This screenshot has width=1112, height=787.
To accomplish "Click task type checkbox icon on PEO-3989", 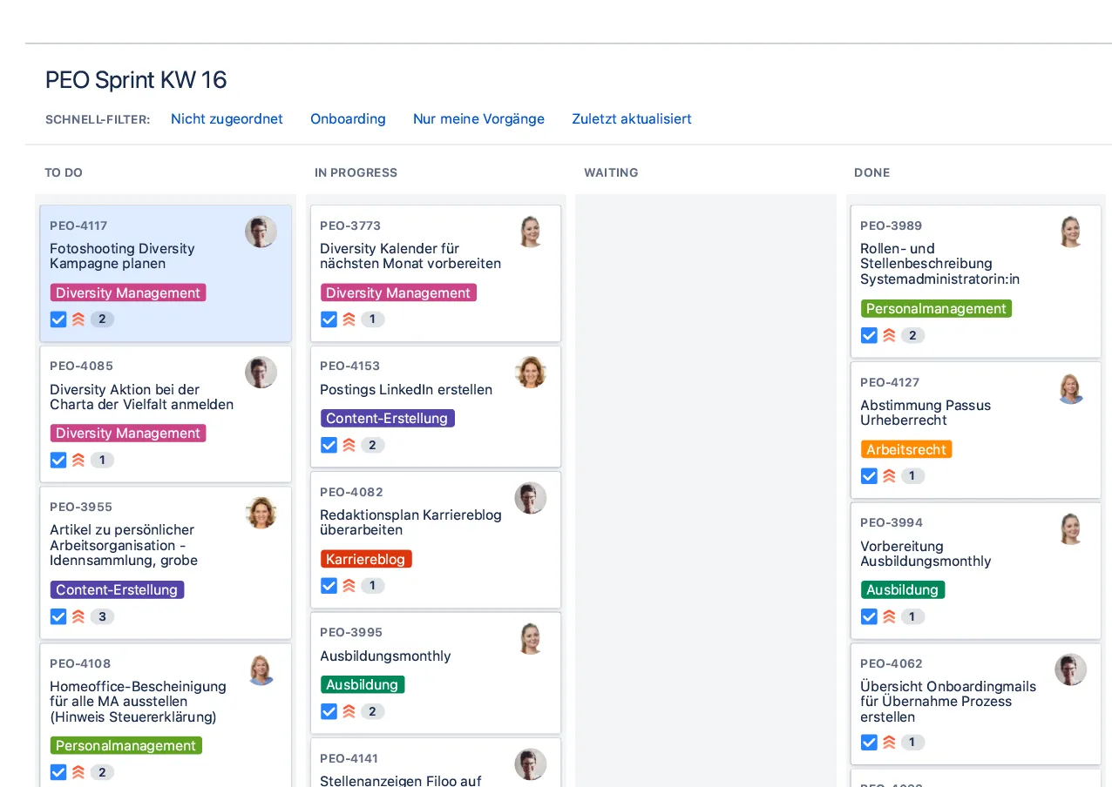I will [x=869, y=335].
